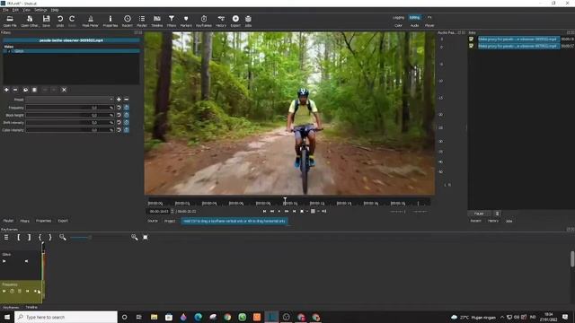The image size is (575, 323).
Task: Paste filters with the paste icon
Action: pyautogui.click(x=34, y=90)
